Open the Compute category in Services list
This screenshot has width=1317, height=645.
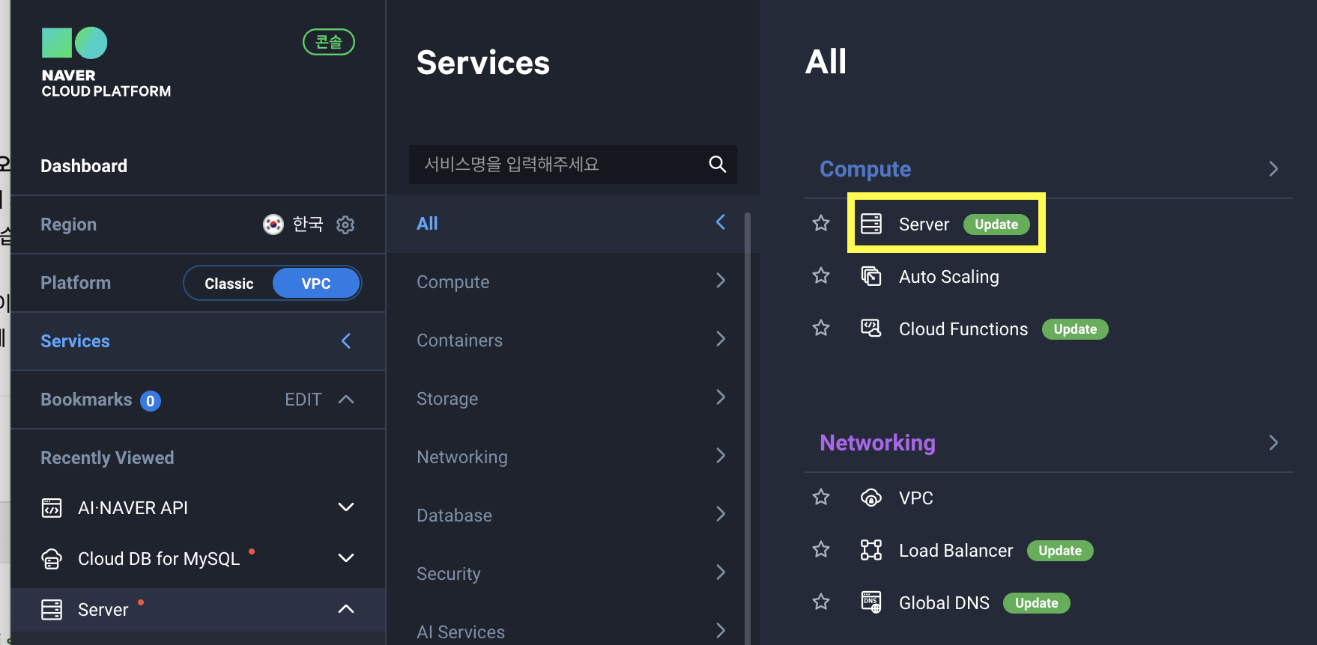click(x=573, y=282)
